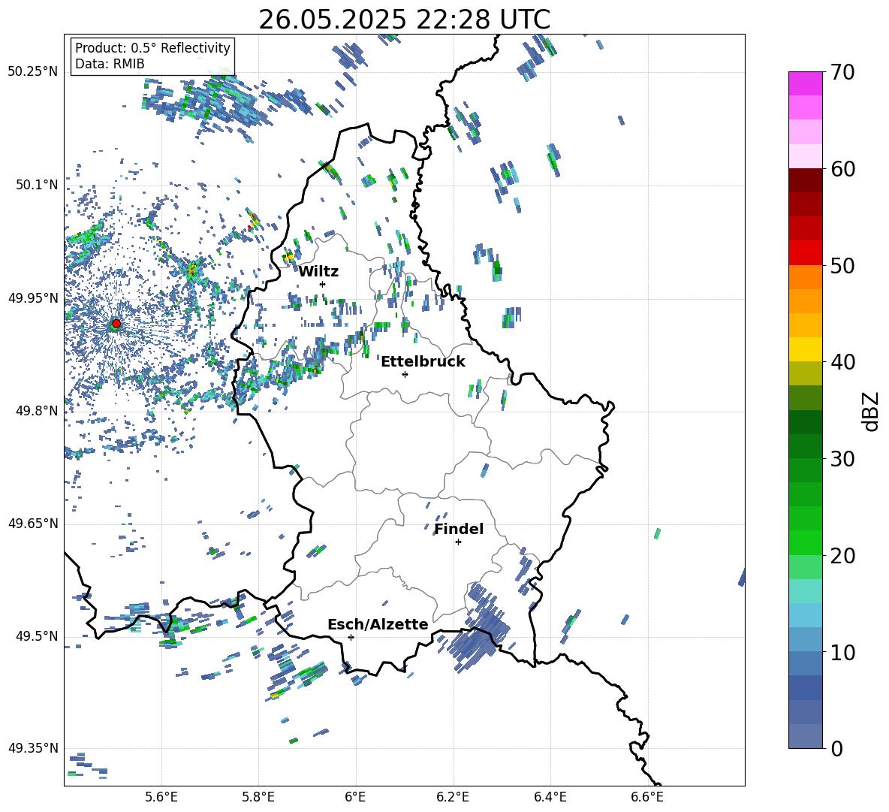Image resolution: width=889 pixels, height=812 pixels.
Task: Click the 6.6°E longitude label
Action: pos(647,797)
